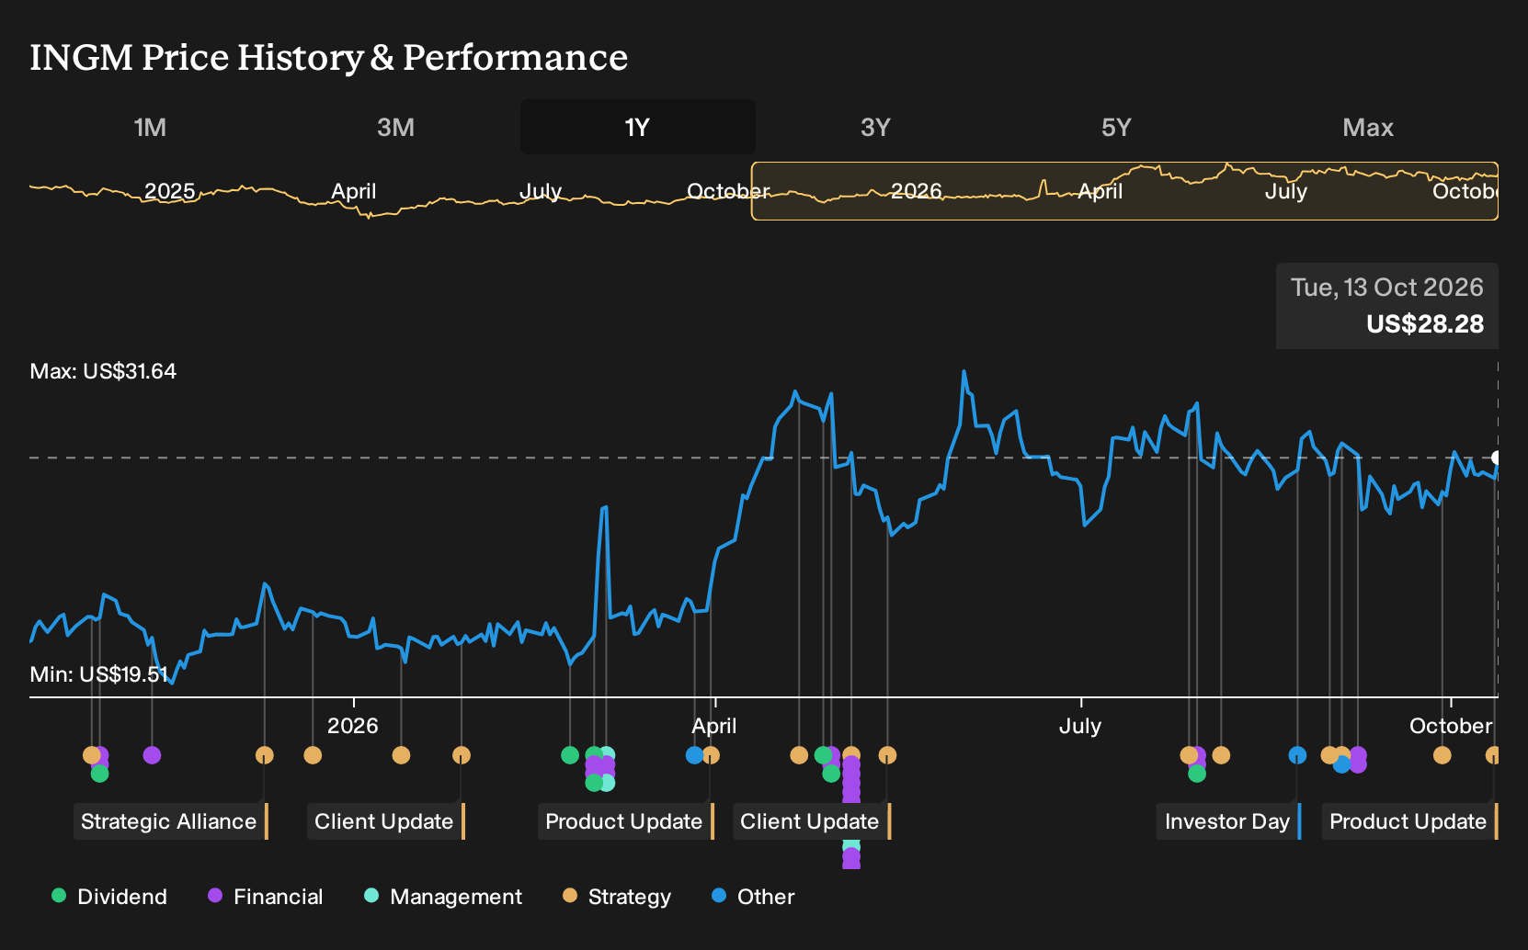Select the white current-price point on the chart
The width and height of the screenshot is (1528, 950).
[1497, 458]
